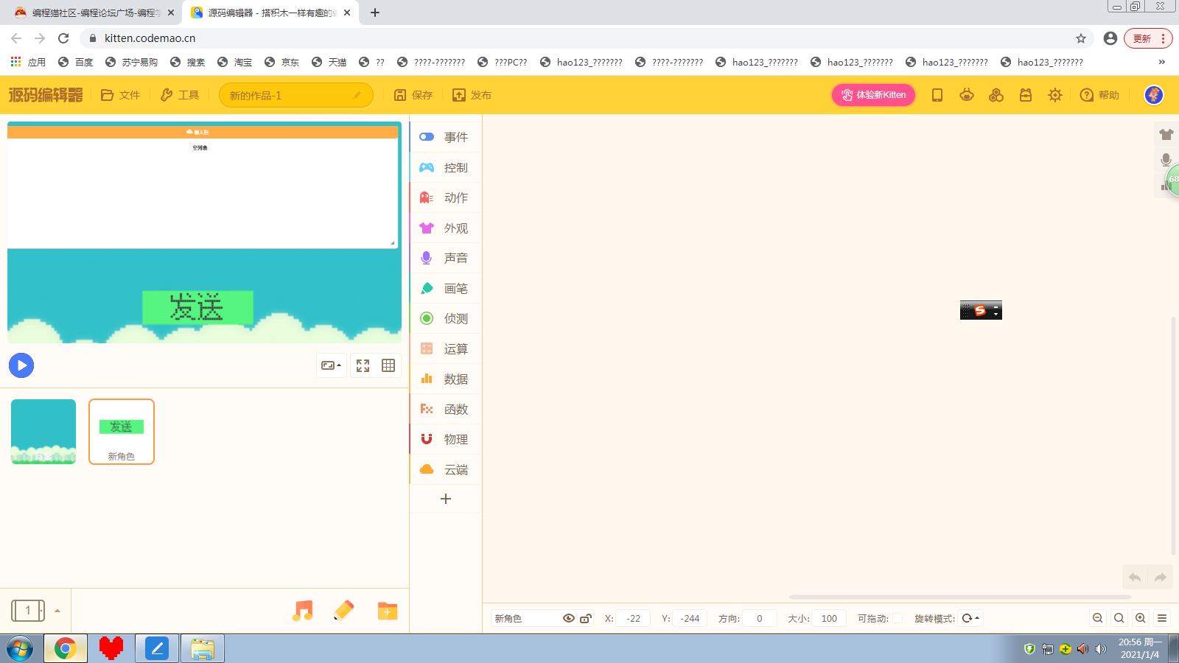Open settings gear icon in header
Image resolution: width=1179 pixels, height=663 pixels.
coord(1055,95)
